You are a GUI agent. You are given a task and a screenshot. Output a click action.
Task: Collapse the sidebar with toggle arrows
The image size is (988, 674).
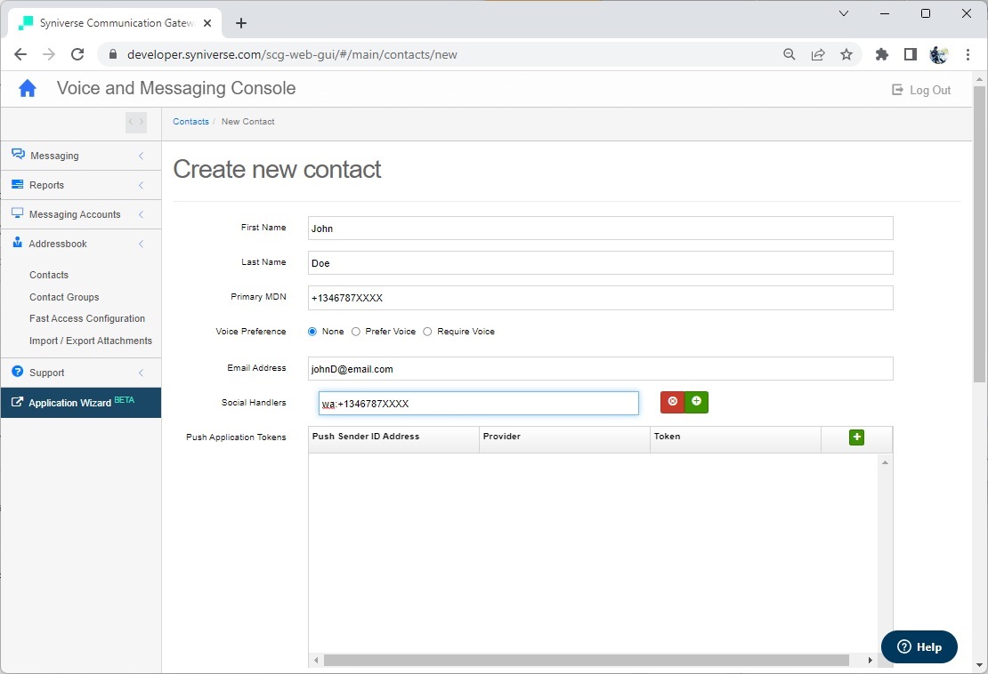point(136,122)
